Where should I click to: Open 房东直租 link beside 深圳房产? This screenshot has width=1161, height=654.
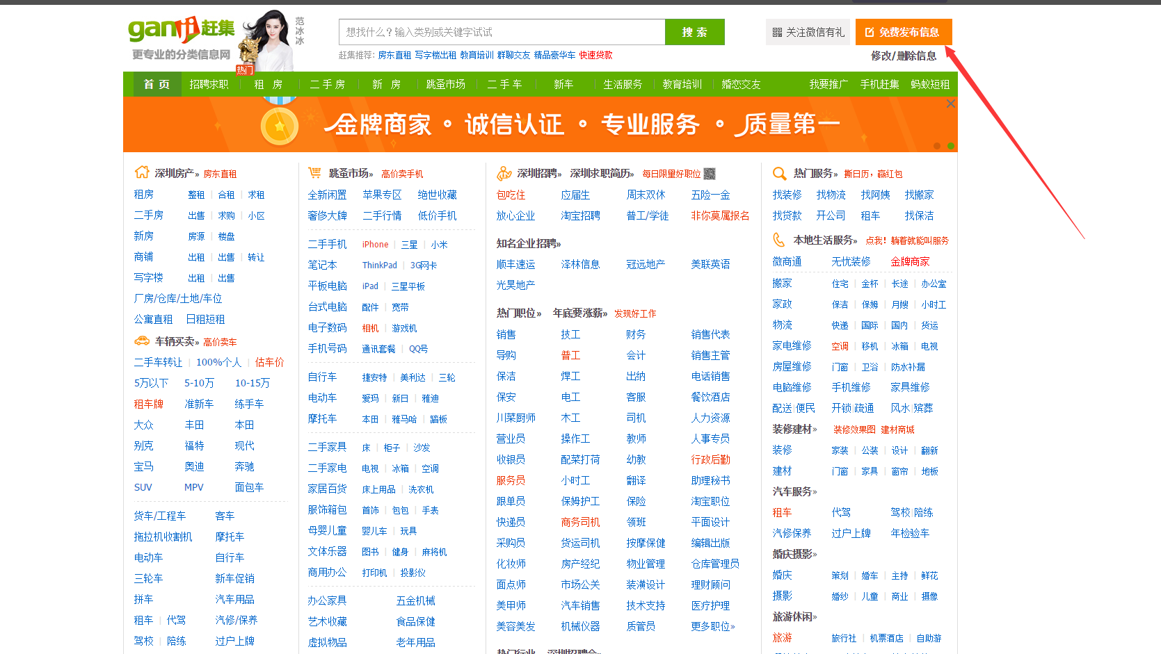(x=220, y=174)
